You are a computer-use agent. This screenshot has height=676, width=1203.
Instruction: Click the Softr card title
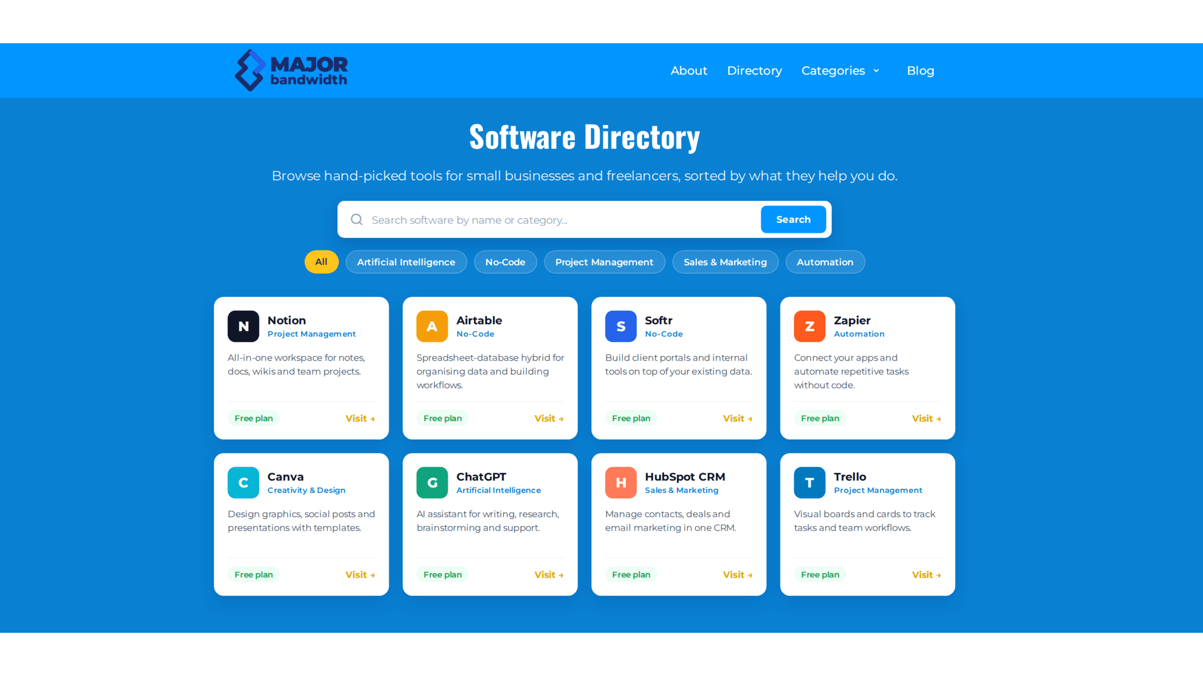click(x=658, y=320)
